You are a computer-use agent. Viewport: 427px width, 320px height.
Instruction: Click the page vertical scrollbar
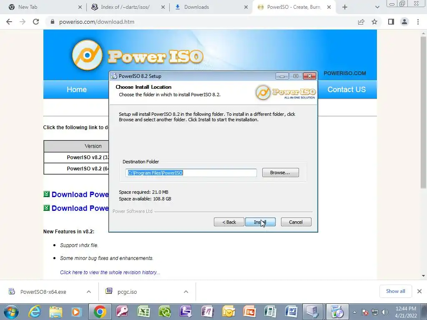click(423, 112)
